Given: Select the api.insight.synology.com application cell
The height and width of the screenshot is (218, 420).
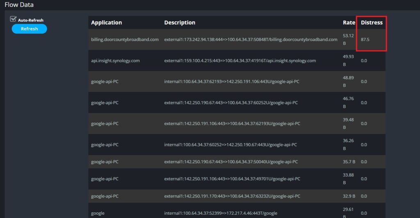Looking at the screenshot, I should coord(115,61).
